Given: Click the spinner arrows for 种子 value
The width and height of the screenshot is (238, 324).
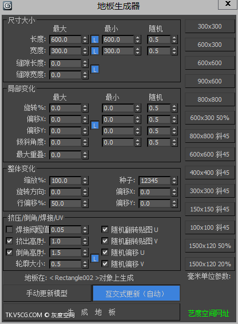Looking at the screenshot, I should coord(174,181).
